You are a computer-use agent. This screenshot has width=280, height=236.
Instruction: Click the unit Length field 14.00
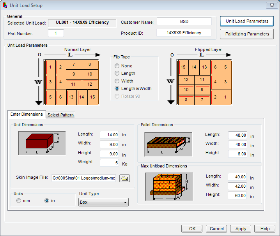click(109, 135)
